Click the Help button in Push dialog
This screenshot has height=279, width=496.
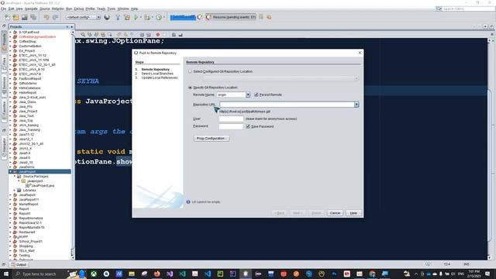tap(353, 213)
